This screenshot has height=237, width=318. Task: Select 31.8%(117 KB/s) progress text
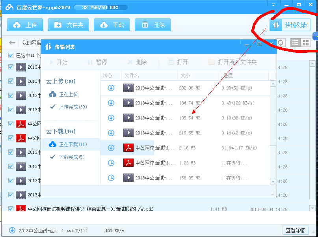[x=239, y=148]
